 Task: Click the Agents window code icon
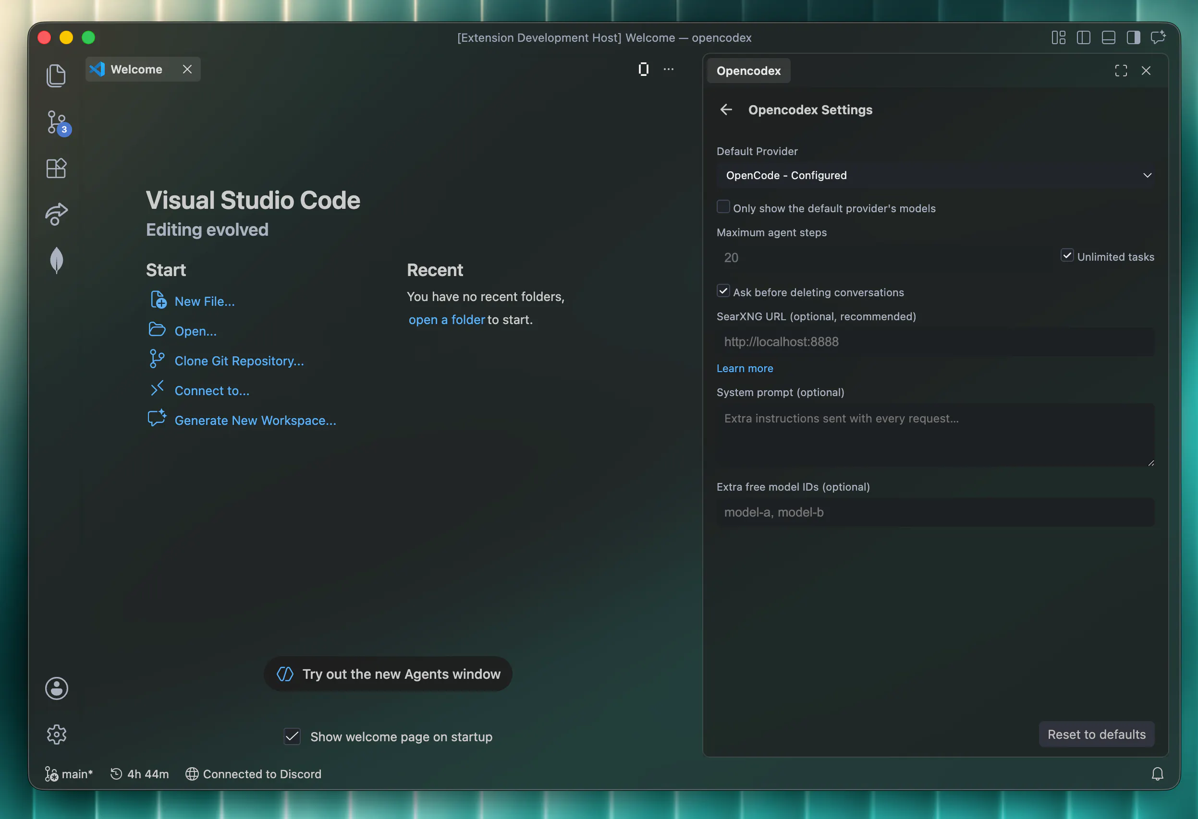pyautogui.click(x=285, y=674)
